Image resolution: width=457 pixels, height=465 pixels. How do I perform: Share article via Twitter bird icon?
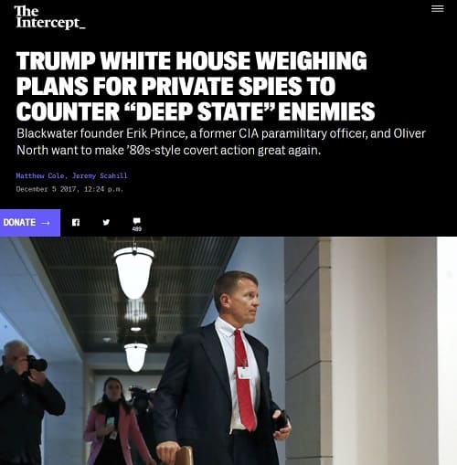(106, 222)
